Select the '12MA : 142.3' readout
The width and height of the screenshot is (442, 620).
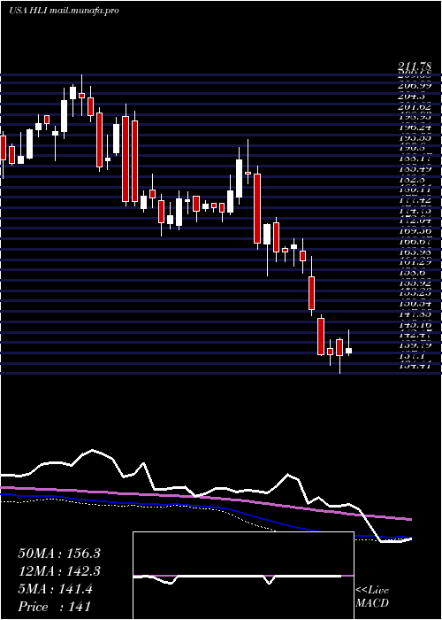coord(59,571)
